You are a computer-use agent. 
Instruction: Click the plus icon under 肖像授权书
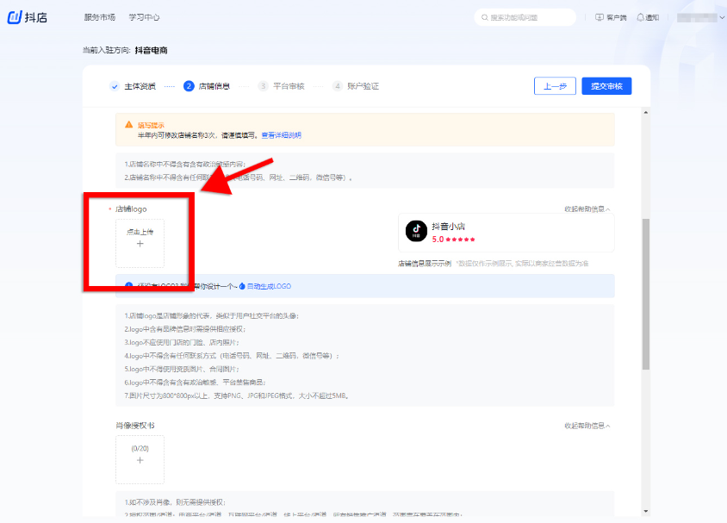click(140, 460)
